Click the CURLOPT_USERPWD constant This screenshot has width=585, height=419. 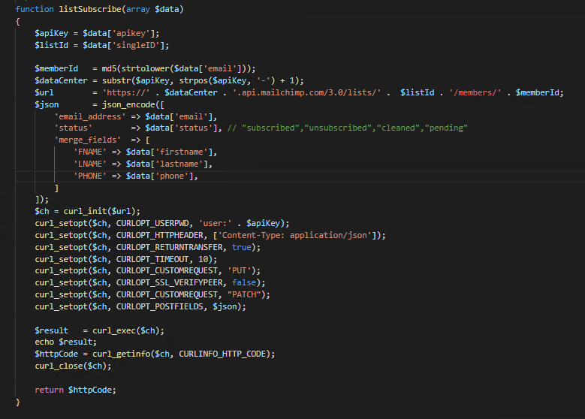(152, 224)
